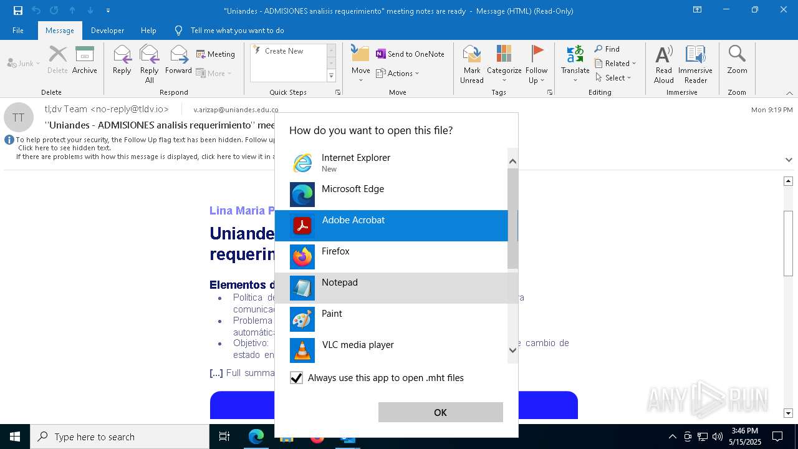Open Ribbon Display Options
Image resolution: width=798 pixels, height=449 pixels.
click(x=697, y=10)
